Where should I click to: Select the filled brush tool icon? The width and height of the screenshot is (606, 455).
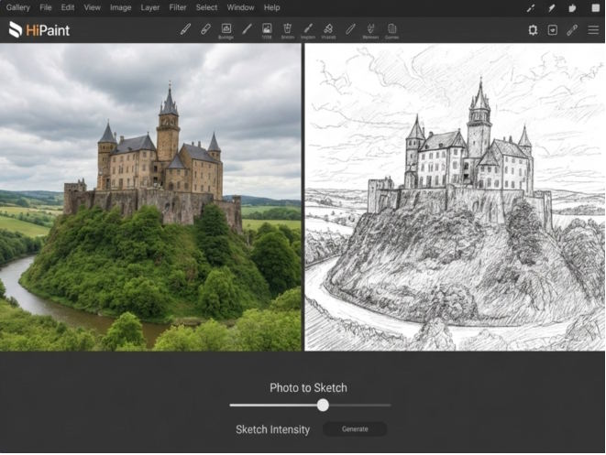point(308,28)
